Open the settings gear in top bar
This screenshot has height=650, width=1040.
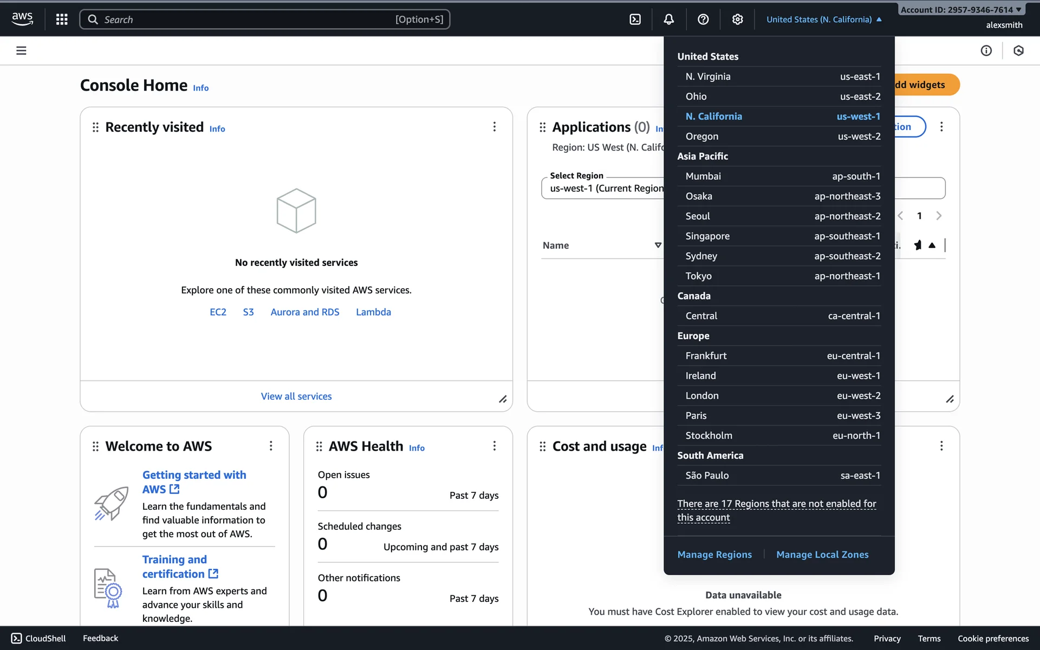737,19
